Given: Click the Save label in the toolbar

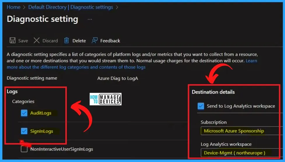Looking at the screenshot, I should [x=23, y=41].
